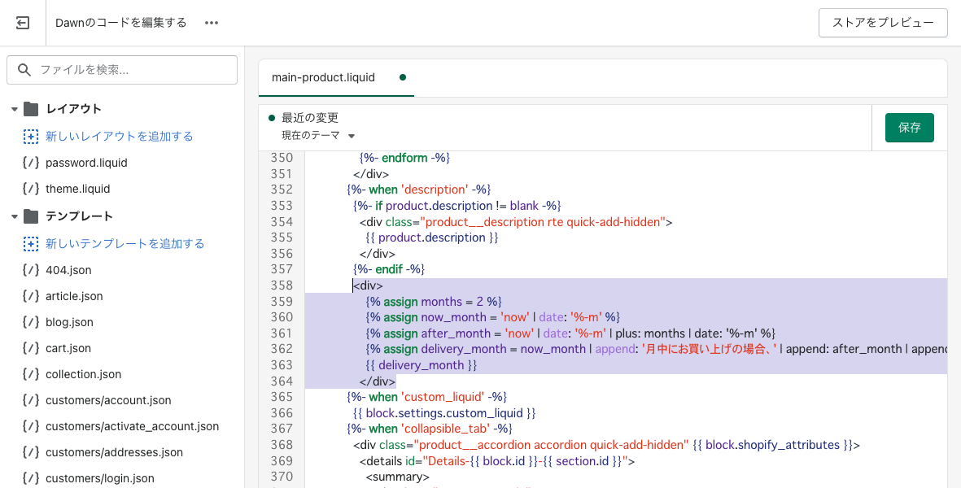This screenshot has height=488, width=961.
Task: Select the main-product.liquid tab
Action: click(x=323, y=77)
